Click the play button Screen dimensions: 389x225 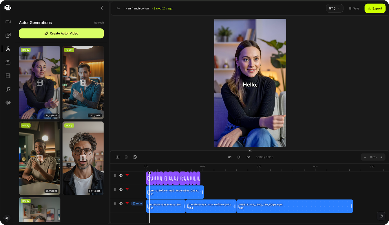coord(239,157)
